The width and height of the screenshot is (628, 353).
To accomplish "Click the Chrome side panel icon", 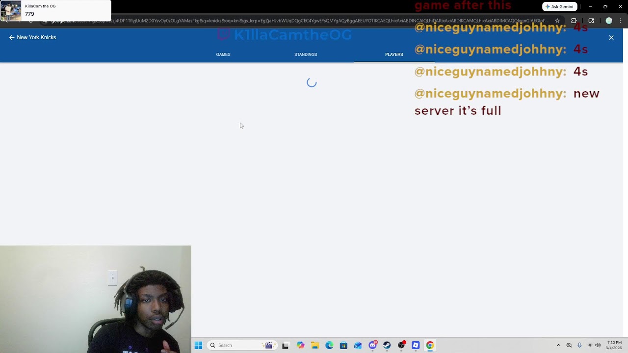I will point(591,21).
